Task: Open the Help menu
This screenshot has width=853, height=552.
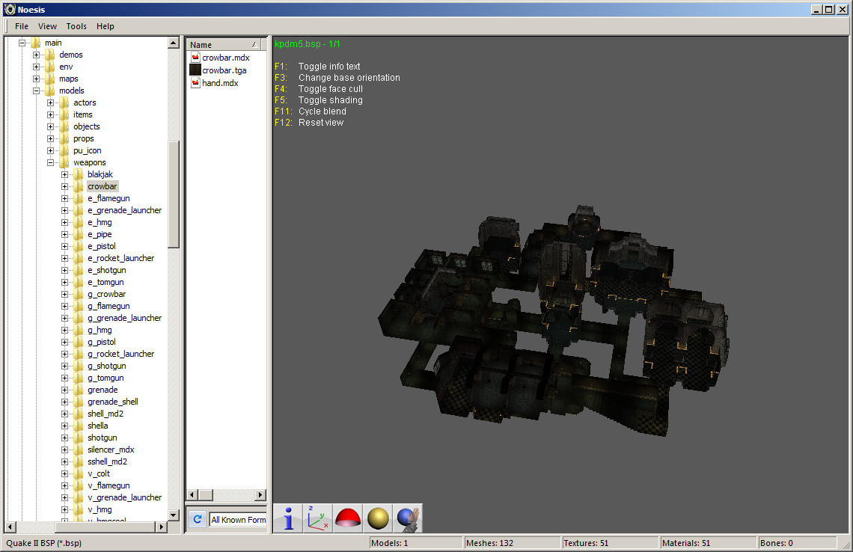Action: [x=105, y=26]
